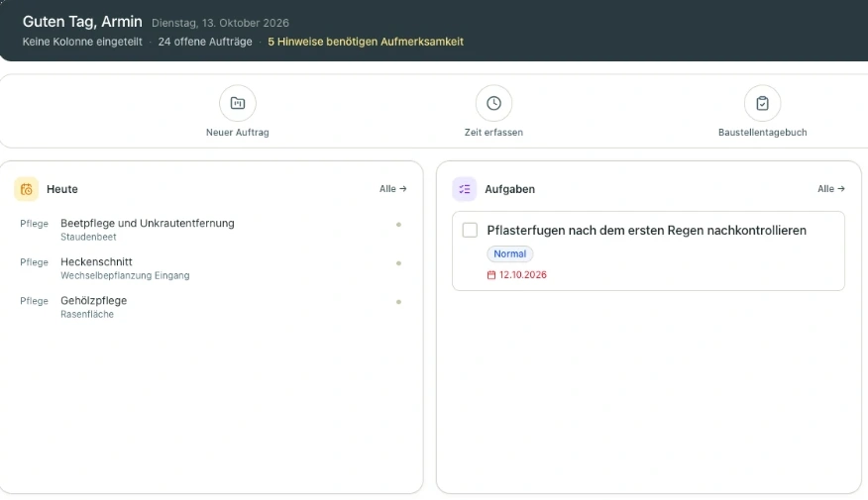Click the Pflege tag of Beetpflege

35,224
